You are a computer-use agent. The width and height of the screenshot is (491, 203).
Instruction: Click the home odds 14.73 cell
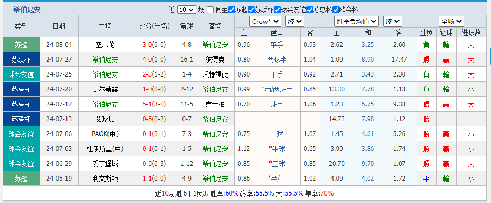[337, 119]
